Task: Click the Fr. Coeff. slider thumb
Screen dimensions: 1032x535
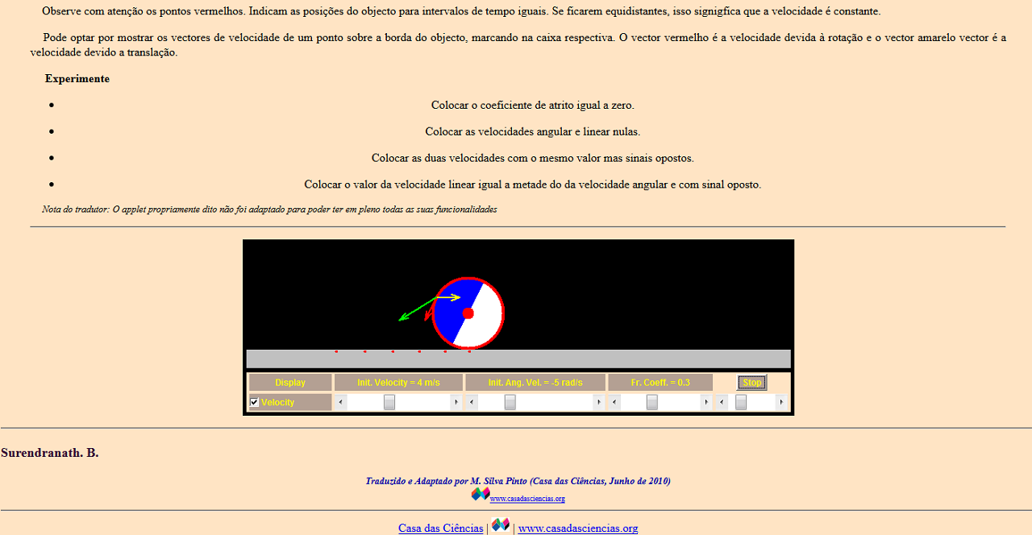Action: tap(652, 402)
